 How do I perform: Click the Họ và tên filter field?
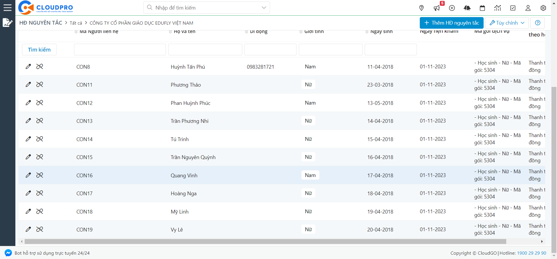pyautogui.click(x=205, y=50)
